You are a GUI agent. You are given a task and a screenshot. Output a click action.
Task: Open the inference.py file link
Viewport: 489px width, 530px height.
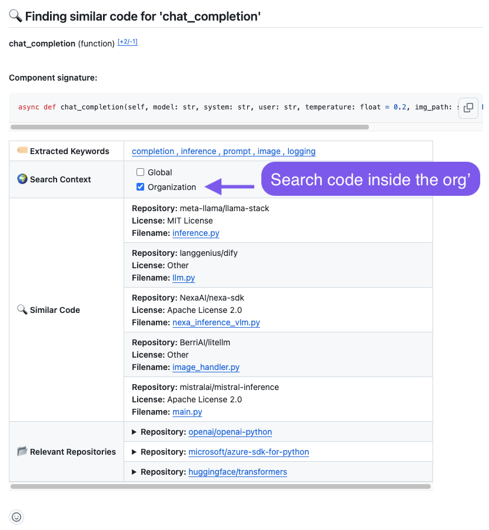click(x=196, y=233)
